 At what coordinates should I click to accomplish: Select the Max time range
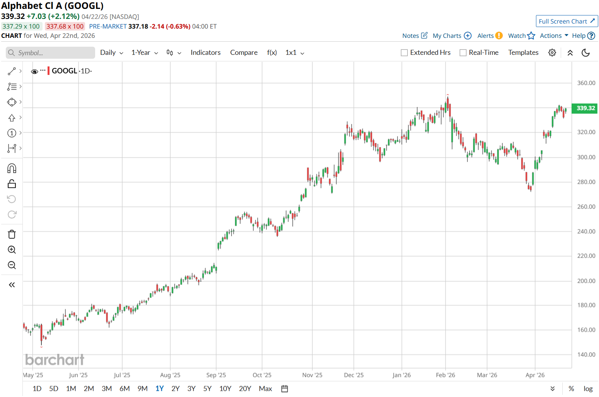[265, 389]
